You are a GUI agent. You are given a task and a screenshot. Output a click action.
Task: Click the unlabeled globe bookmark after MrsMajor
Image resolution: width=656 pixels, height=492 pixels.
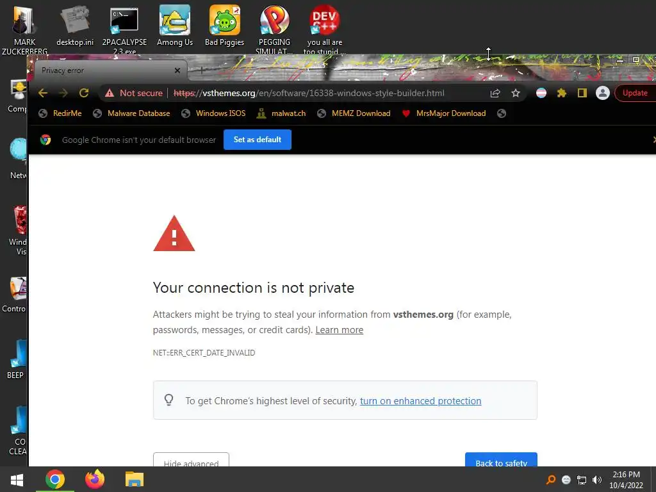tap(502, 113)
